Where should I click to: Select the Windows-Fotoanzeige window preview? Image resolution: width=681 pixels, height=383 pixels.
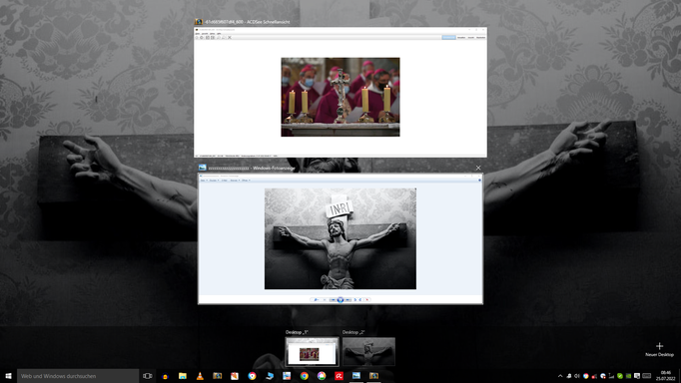click(x=340, y=239)
